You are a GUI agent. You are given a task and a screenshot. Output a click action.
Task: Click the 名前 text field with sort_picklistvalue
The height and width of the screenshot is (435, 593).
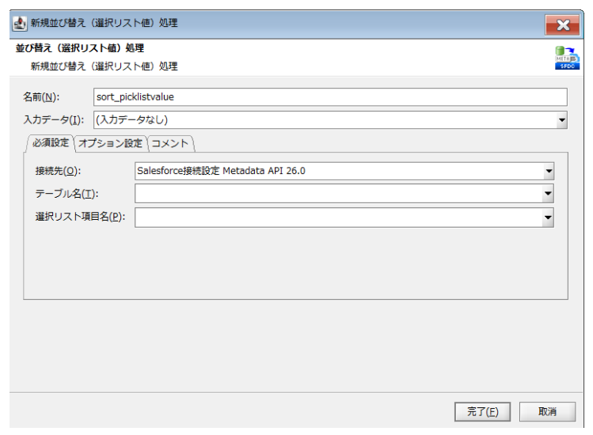click(x=330, y=97)
